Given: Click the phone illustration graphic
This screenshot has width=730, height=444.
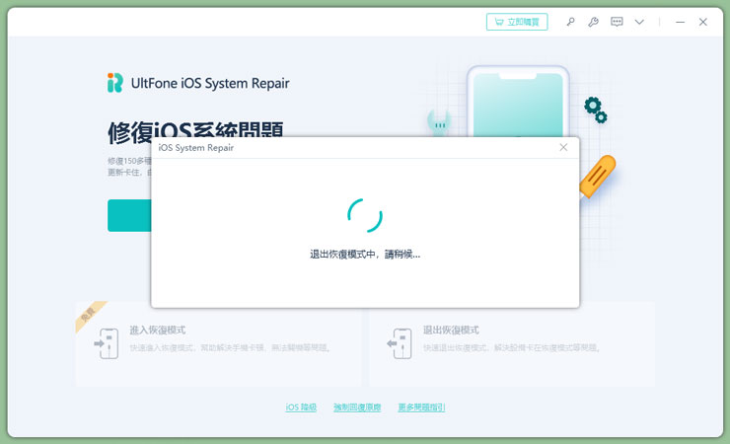Looking at the screenshot, I should pos(518,101).
